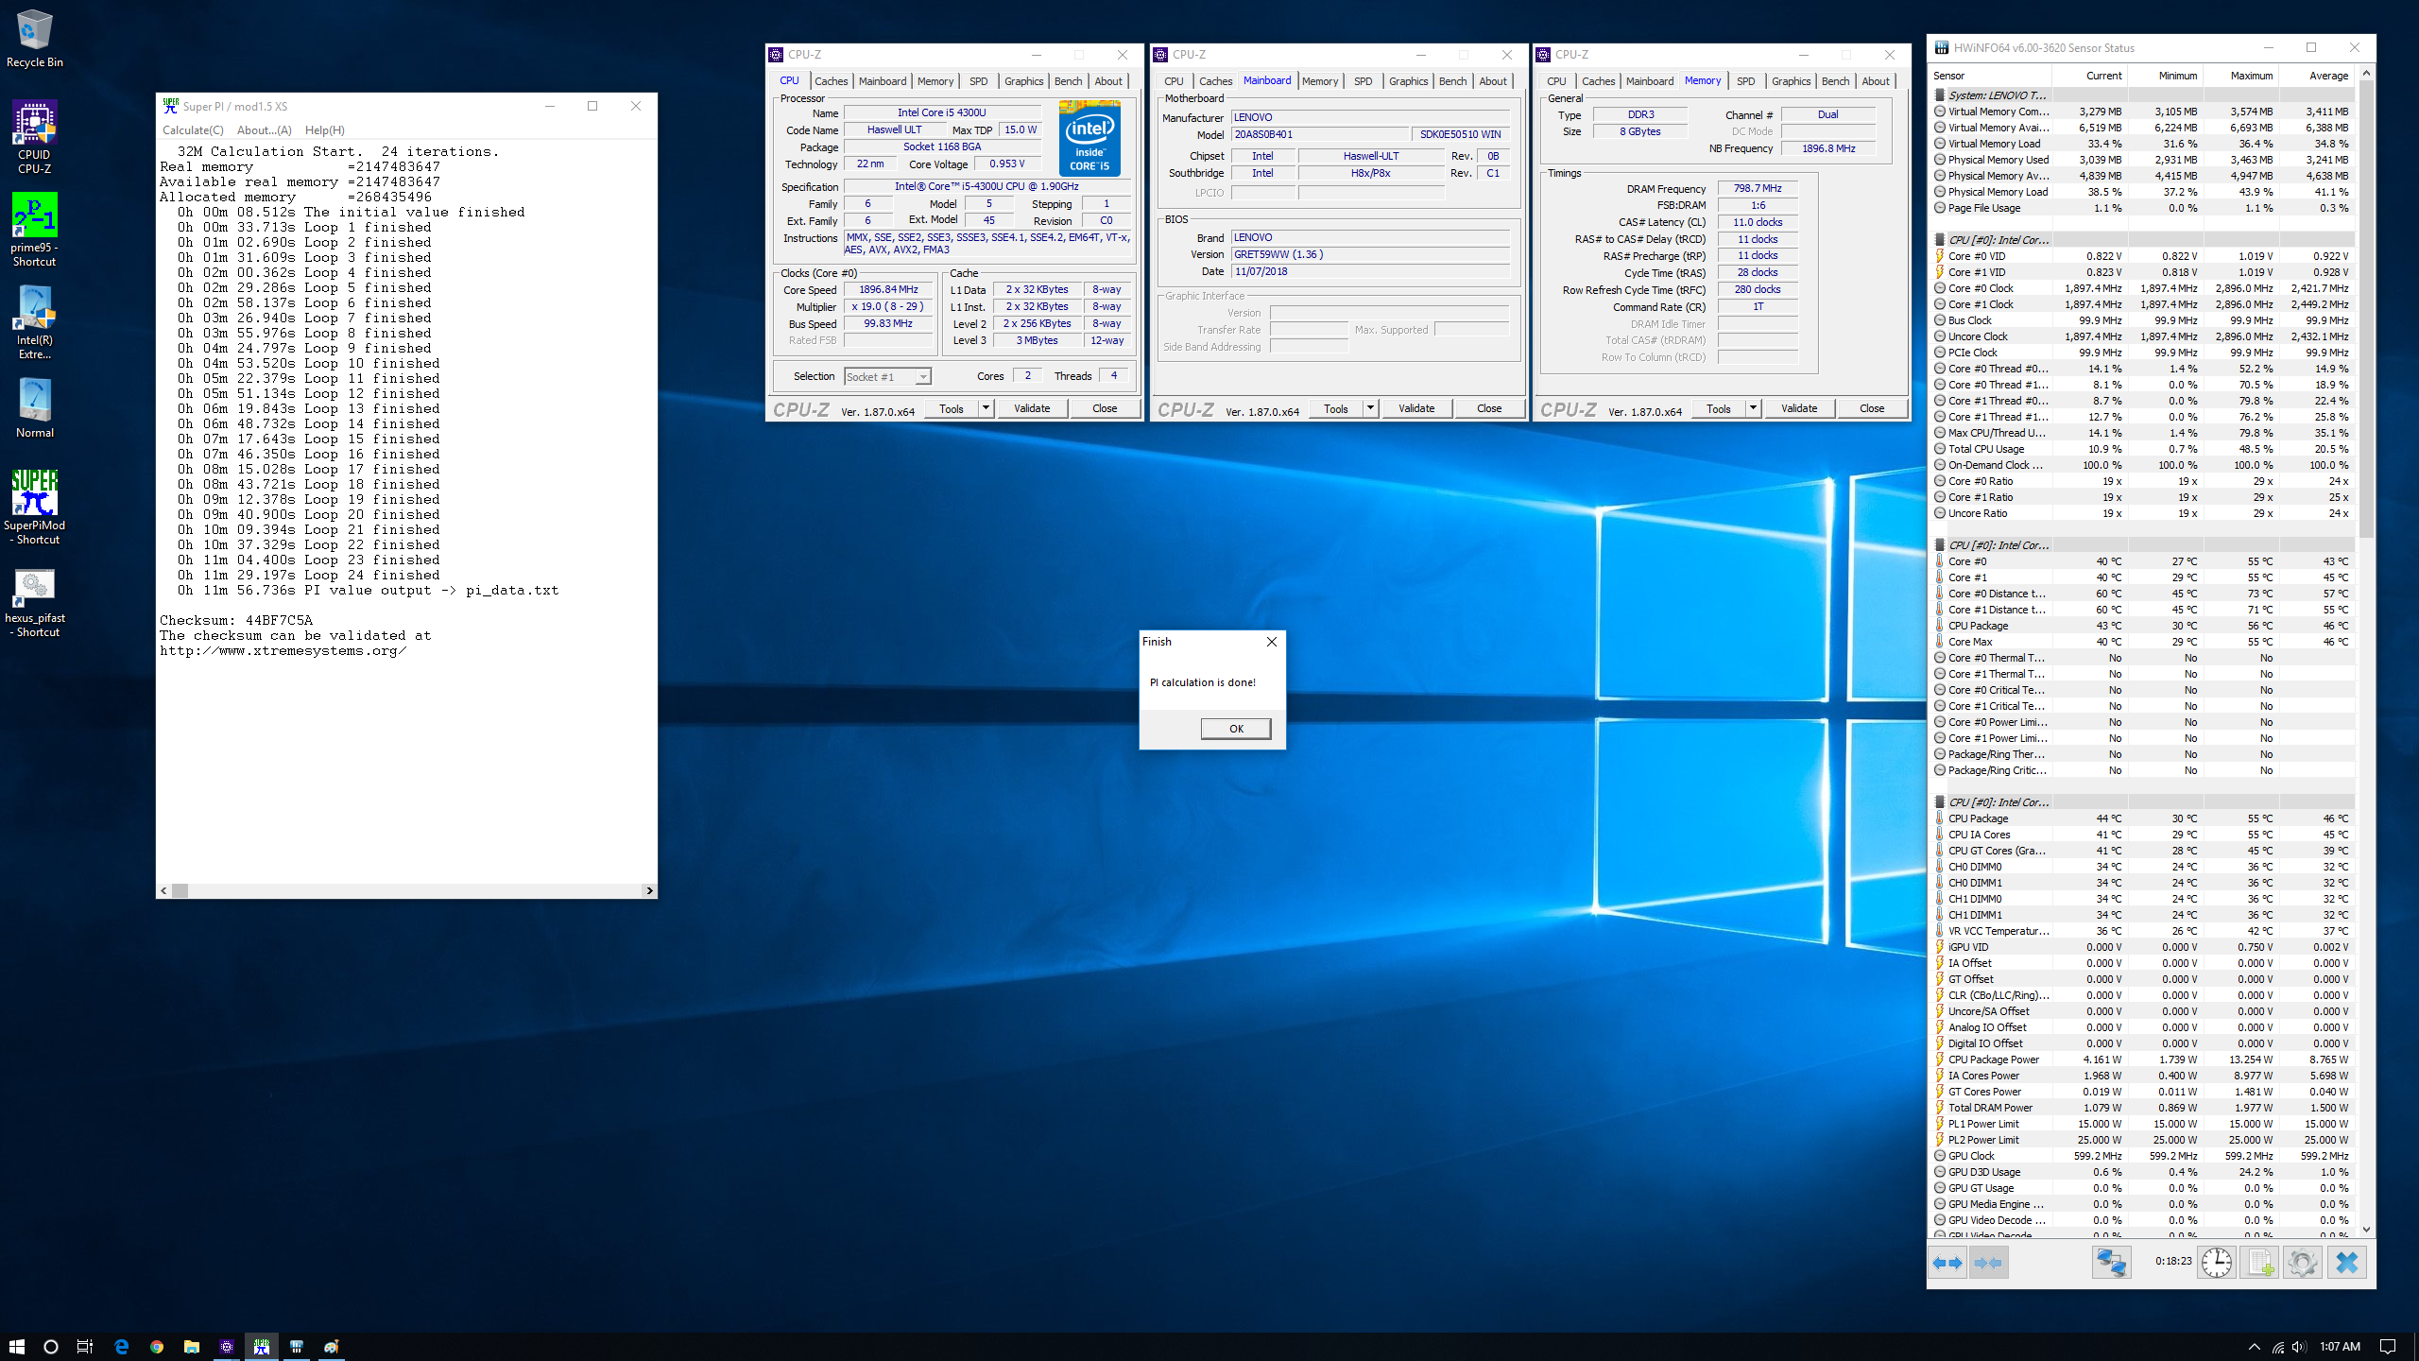Click HWiNFO logging sheet with plus button

click(x=2260, y=1263)
